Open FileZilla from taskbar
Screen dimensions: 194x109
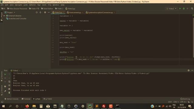coord(104,106)
